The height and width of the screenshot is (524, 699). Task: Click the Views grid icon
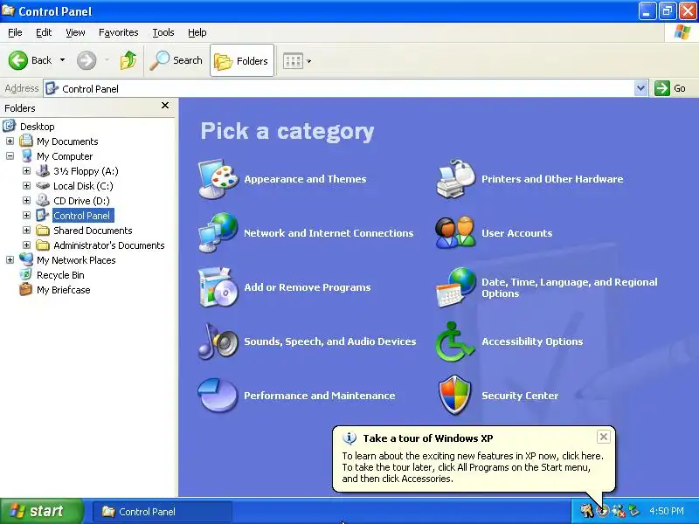click(x=293, y=61)
